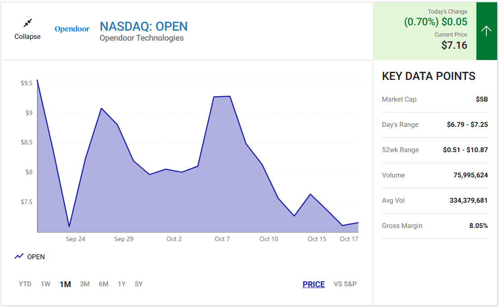Switch to VS S&P comparison
The image size is (499, 307).
pyautogui.click(x=345, y=284)
